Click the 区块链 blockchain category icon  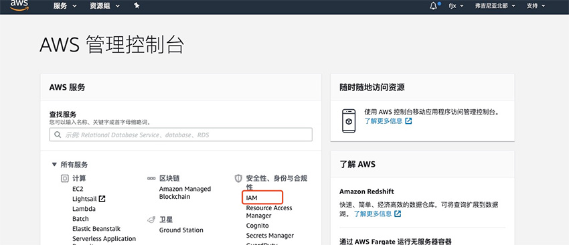151,179
